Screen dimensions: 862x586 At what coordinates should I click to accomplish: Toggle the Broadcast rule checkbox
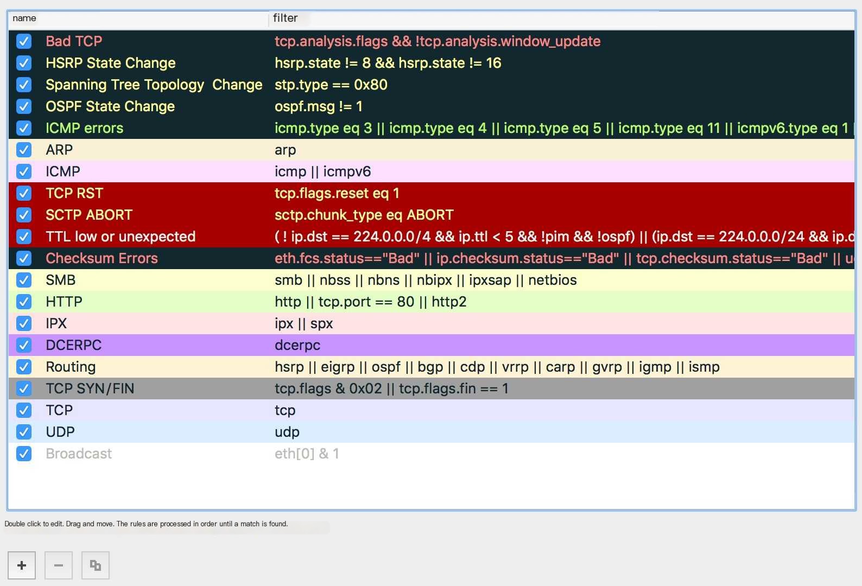click(24, 454)
